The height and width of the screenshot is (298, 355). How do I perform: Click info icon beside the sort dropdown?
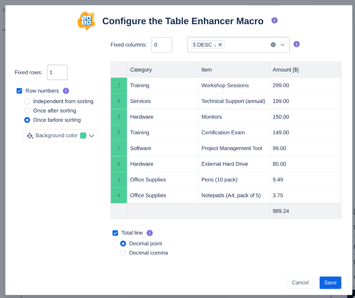[297, 44]
